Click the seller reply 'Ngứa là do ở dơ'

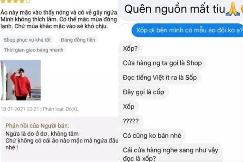(62, 141)
